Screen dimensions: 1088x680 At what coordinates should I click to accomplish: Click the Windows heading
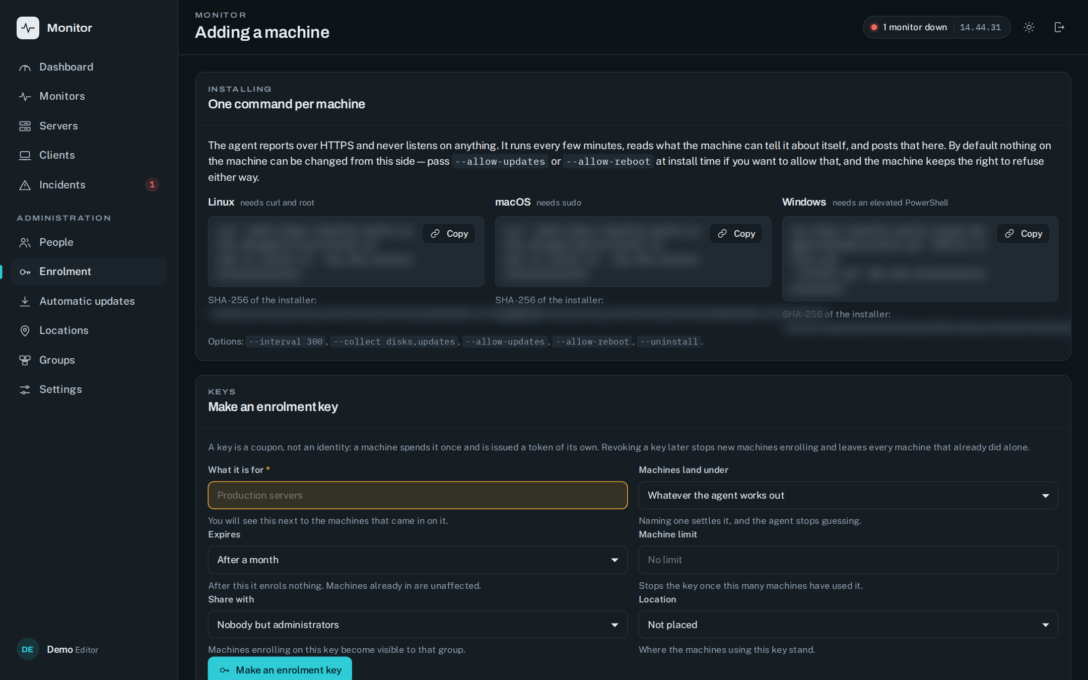(804, 202)
